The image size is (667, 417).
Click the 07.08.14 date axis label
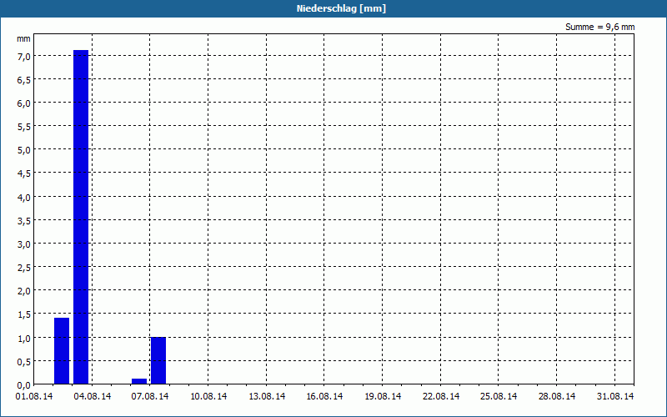tap(150, 397)
